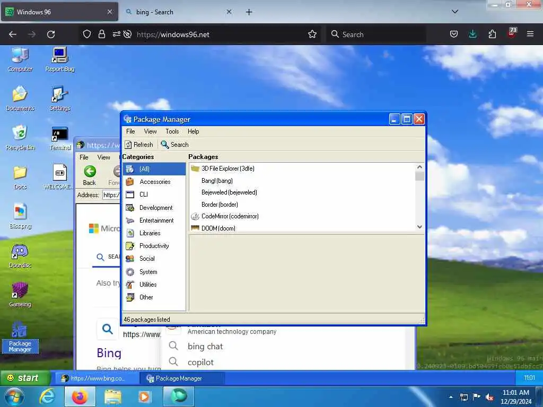Open the Docs folder icon
The width and height of the screenshot is (543, 407).
tap(20, 178)
